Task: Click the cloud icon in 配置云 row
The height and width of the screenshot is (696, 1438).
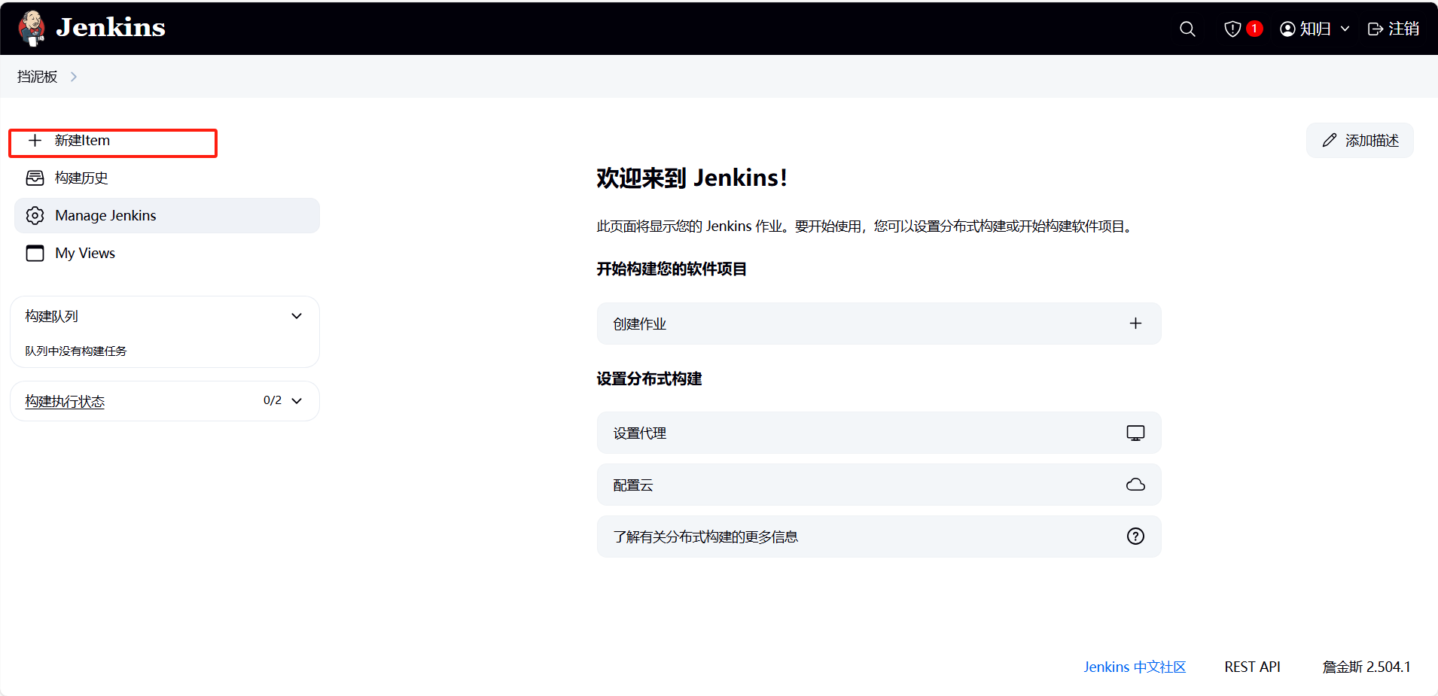Action: (1135, 485)
